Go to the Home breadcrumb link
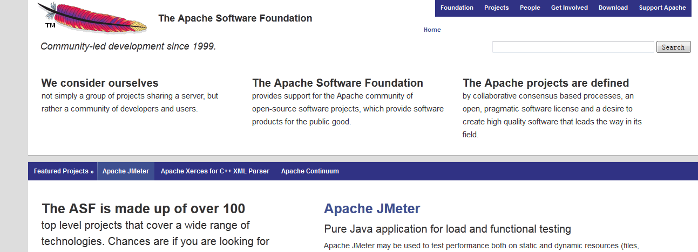 coord(432,30)
